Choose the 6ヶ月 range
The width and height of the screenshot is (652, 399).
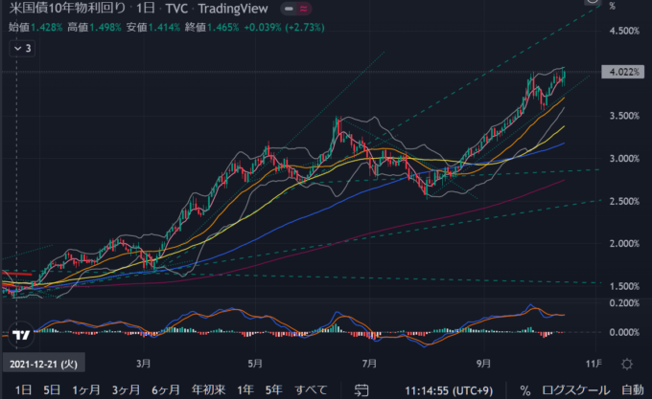tap(168, 390)
